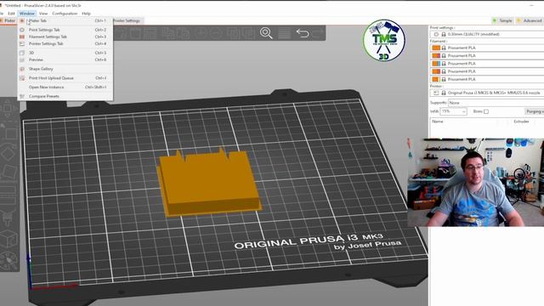544x306 pixels.
Task: Click the Copy icon in the top toolbar
Action: (x=168, y=34)
